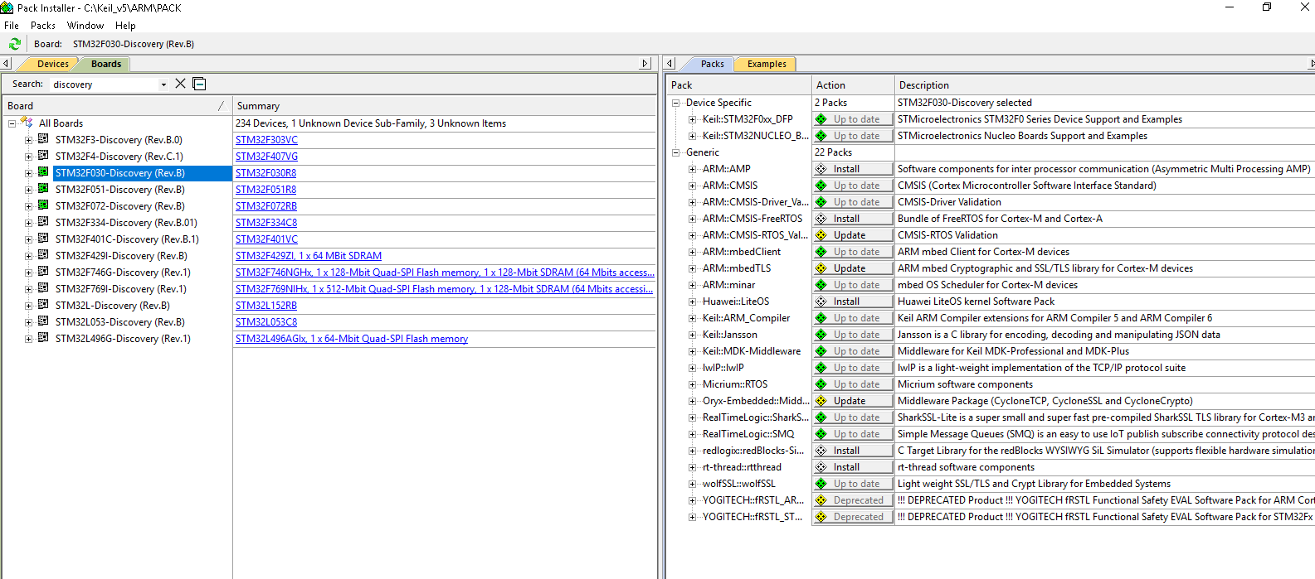The height and width of the screenshot is (579, 1315).
Task: Click the Action column header
Action: coord(854,85)
